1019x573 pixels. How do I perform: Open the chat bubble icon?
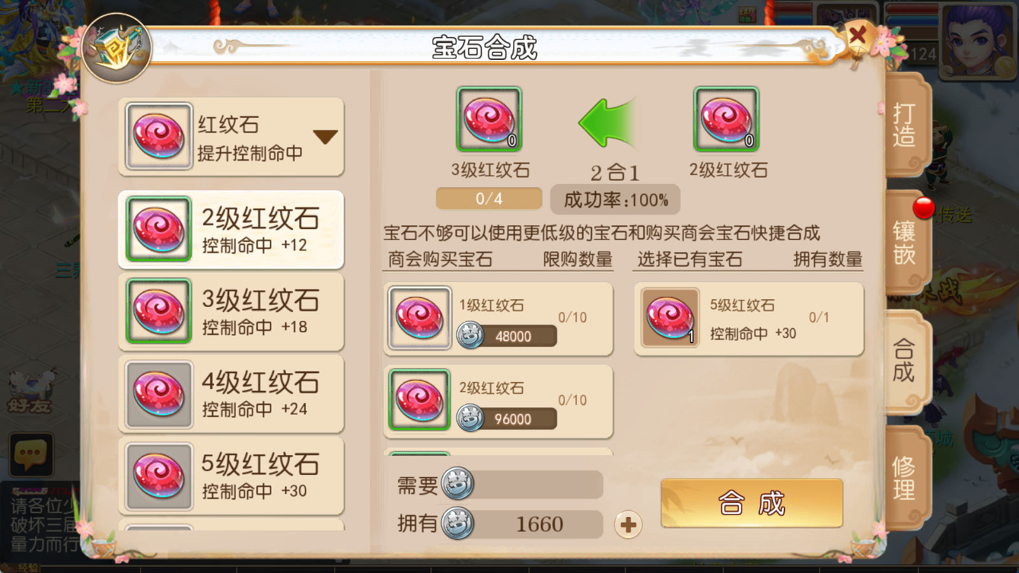tap(31, 455)
